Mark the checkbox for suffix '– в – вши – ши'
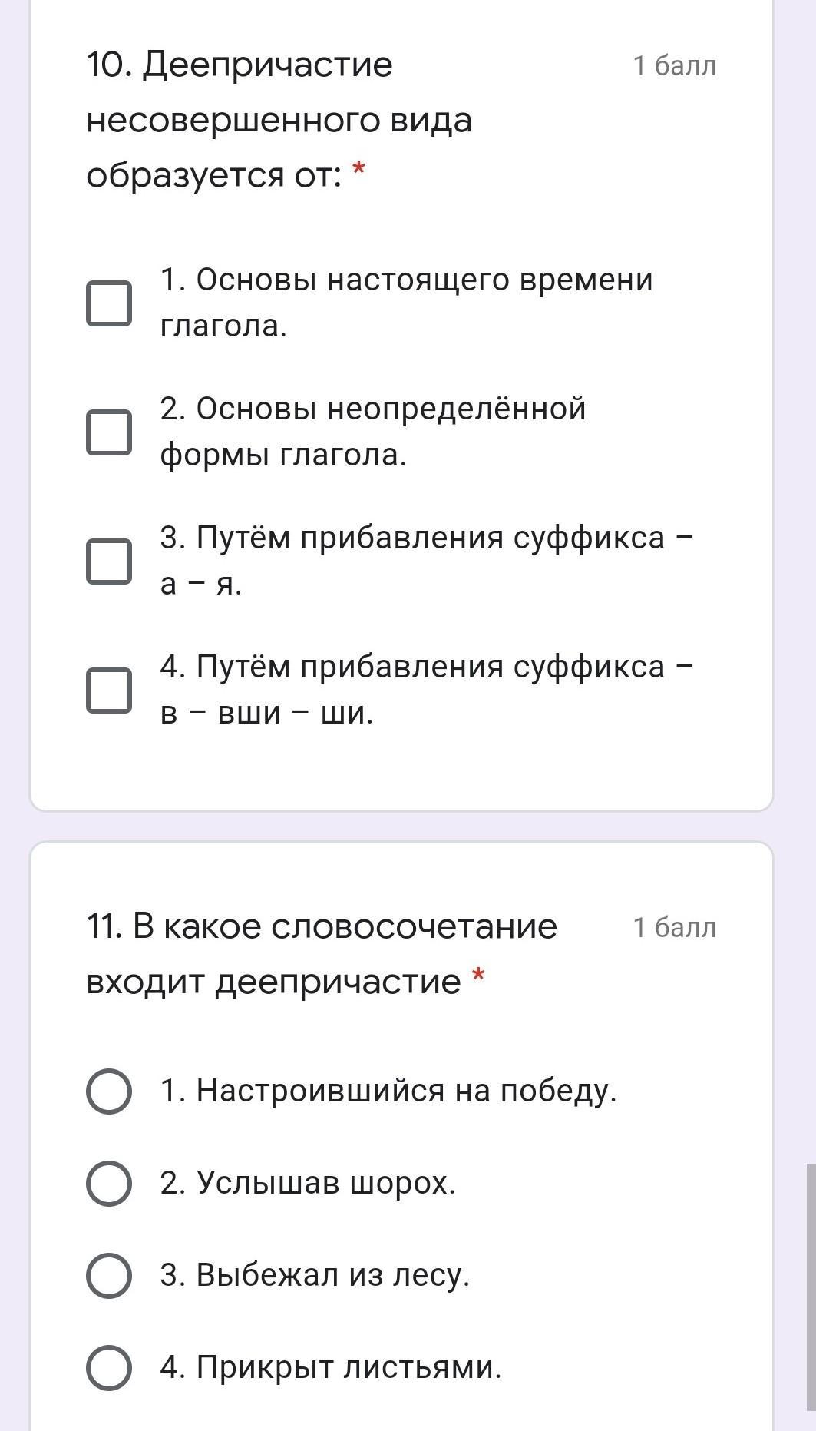 [108, 690]
